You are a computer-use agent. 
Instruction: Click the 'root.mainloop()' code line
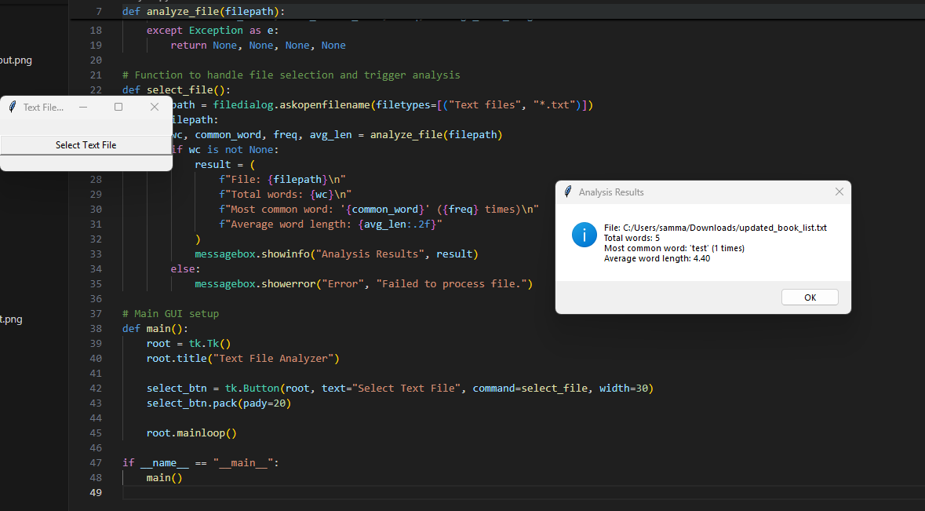(191, 433)
